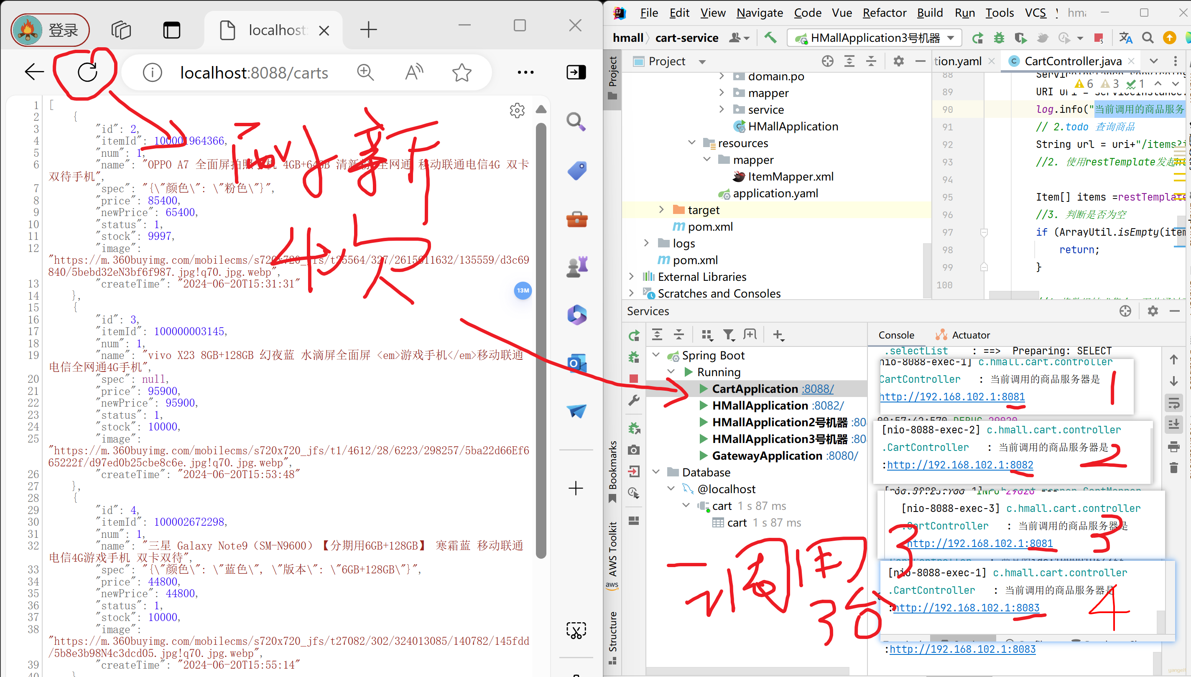Open the Outlook icon in Edge sidebar
The width and height of the screenshot is (1191, 677).
point(576,363)
